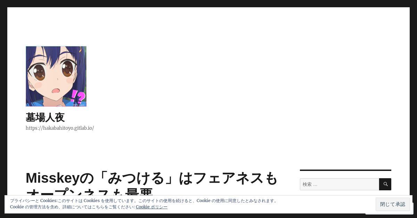Open the Cookie ポリシー link
The width and height of the screenshot is (417, 218).
click(x=152, y=207)
